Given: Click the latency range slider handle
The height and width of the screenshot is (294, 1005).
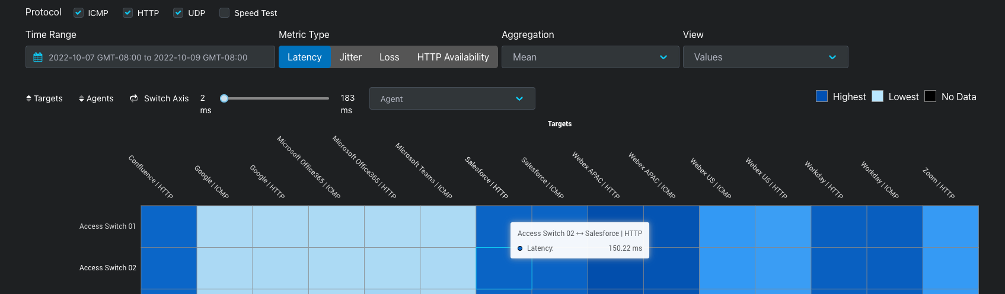Looking at the screenshot, I should click(x=224, y=98).
